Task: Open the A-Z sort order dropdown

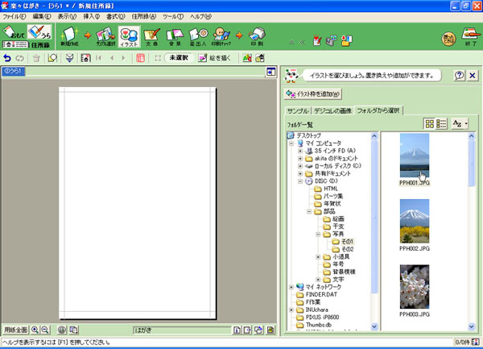Action: point(460,123)
